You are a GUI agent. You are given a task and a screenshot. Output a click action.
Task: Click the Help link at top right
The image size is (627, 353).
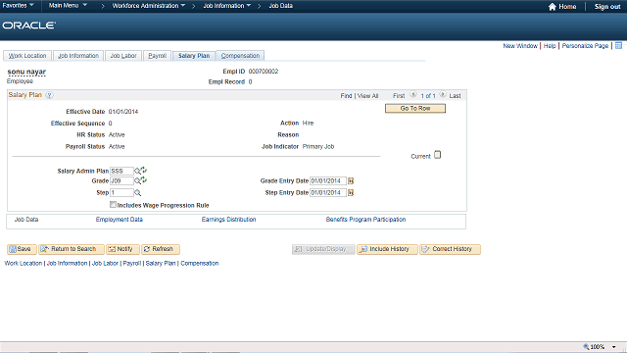550,46
